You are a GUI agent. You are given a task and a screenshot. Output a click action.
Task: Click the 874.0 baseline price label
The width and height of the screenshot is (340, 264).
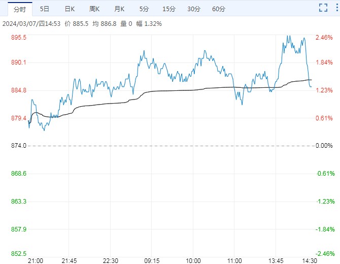18,146
